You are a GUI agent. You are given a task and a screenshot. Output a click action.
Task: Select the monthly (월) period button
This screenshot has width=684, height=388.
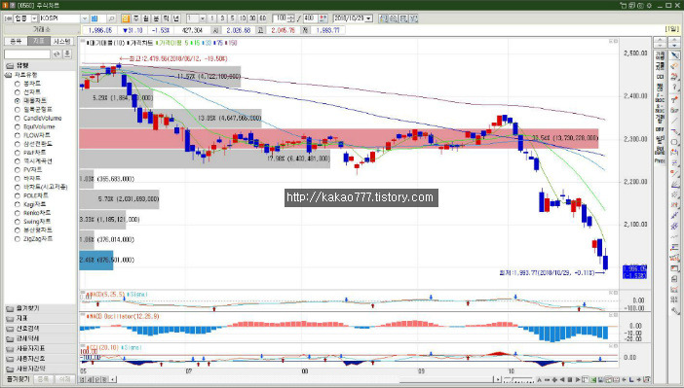pos(146,18)
